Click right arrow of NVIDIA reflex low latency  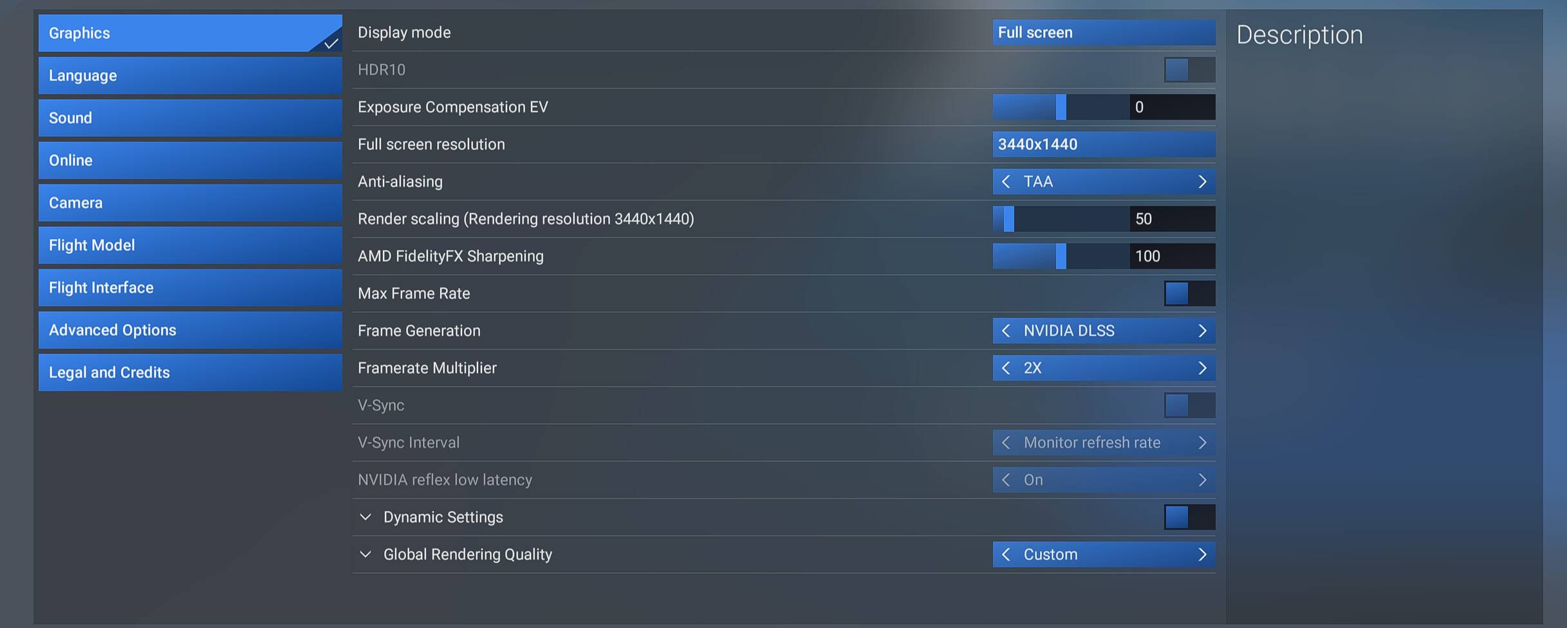coord(1202,480)
